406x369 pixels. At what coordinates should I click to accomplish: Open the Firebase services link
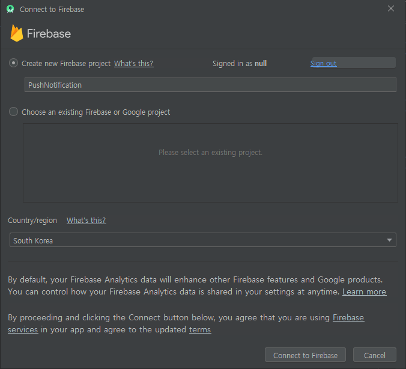click(348, 318)
